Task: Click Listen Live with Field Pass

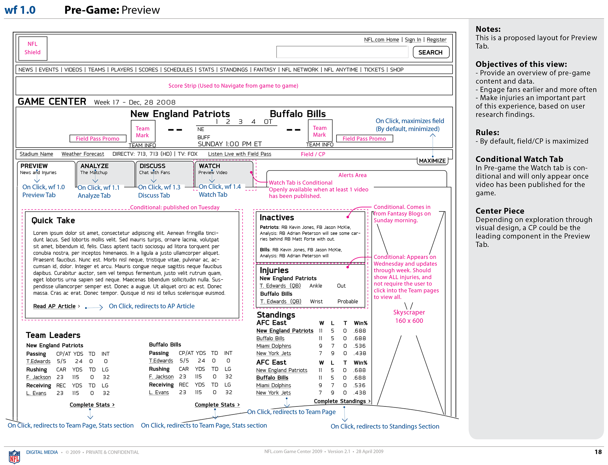Action: click(x=240, y=154)
